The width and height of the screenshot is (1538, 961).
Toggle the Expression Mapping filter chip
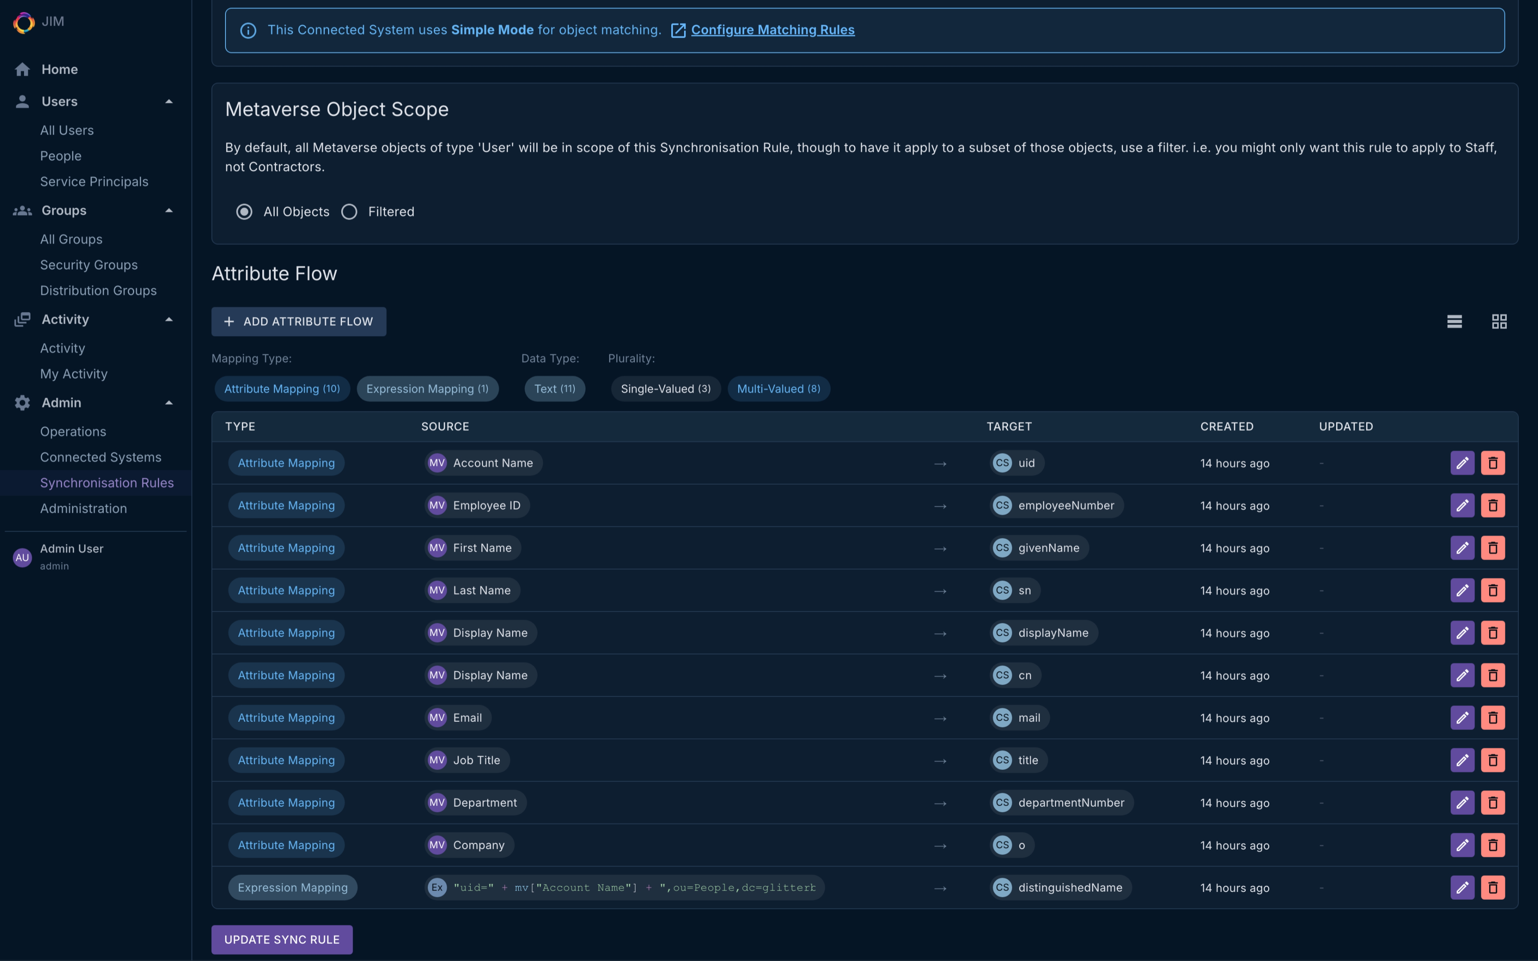coord(427,388)
